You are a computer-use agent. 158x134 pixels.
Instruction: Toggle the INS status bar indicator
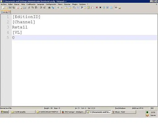(x=152, y=108)
